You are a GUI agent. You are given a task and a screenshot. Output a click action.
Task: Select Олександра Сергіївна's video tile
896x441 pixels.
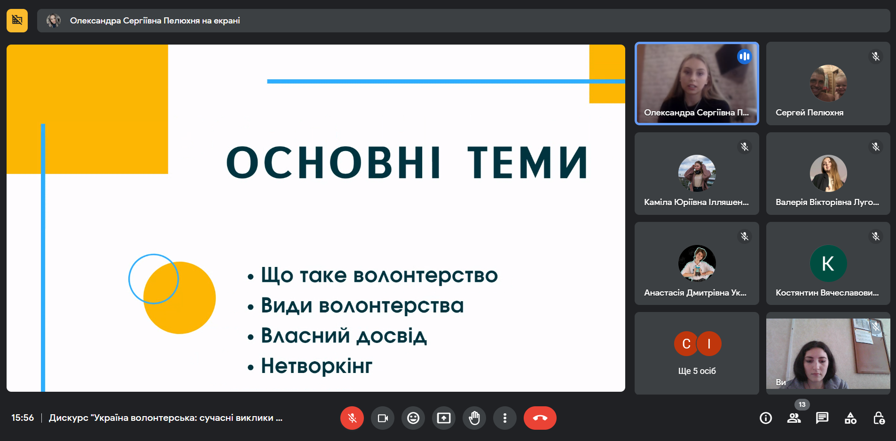tap(697, 84)
